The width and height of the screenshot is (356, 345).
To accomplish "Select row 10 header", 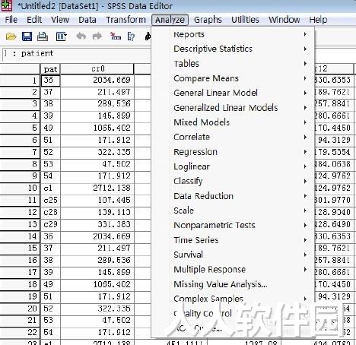I will (20, 188).
